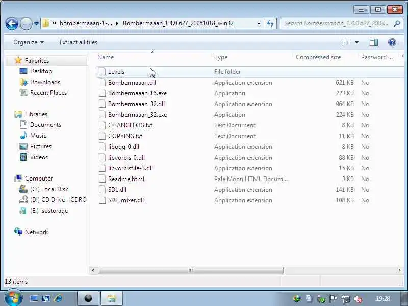Open Recent Places in navigation pane
Screen dimensions: 408x306
click(48, 93)
